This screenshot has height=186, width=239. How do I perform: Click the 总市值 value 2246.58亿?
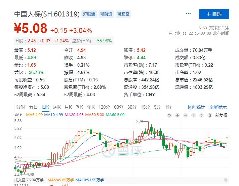[203, 80]
